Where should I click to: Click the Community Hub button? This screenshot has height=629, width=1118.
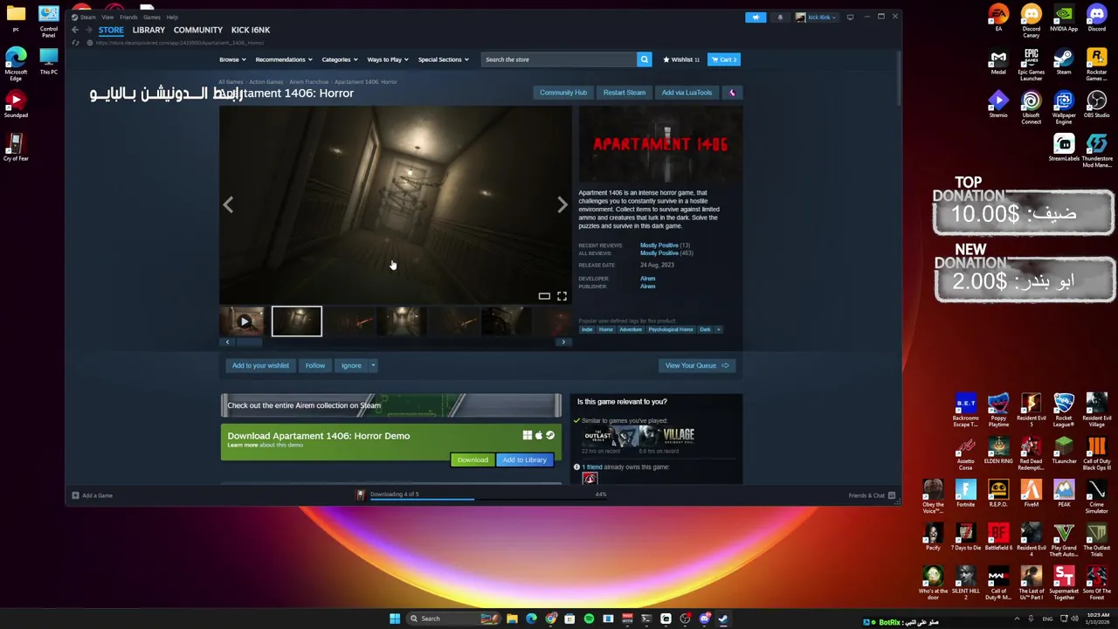(x=563, y=93)
